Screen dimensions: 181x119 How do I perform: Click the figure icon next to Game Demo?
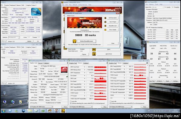click(94, 54)
